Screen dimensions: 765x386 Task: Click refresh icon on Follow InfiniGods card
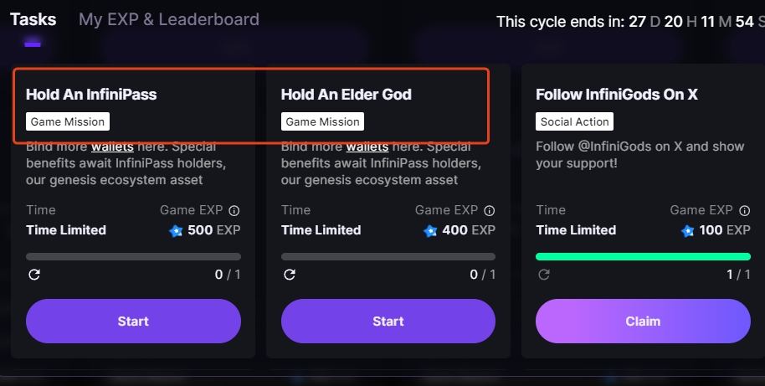544,275
